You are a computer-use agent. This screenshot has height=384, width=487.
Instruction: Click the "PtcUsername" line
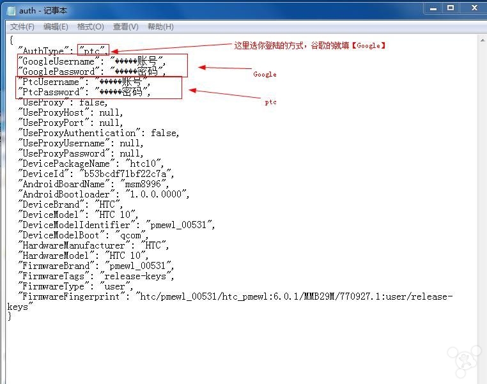click(x=84, y=82)
